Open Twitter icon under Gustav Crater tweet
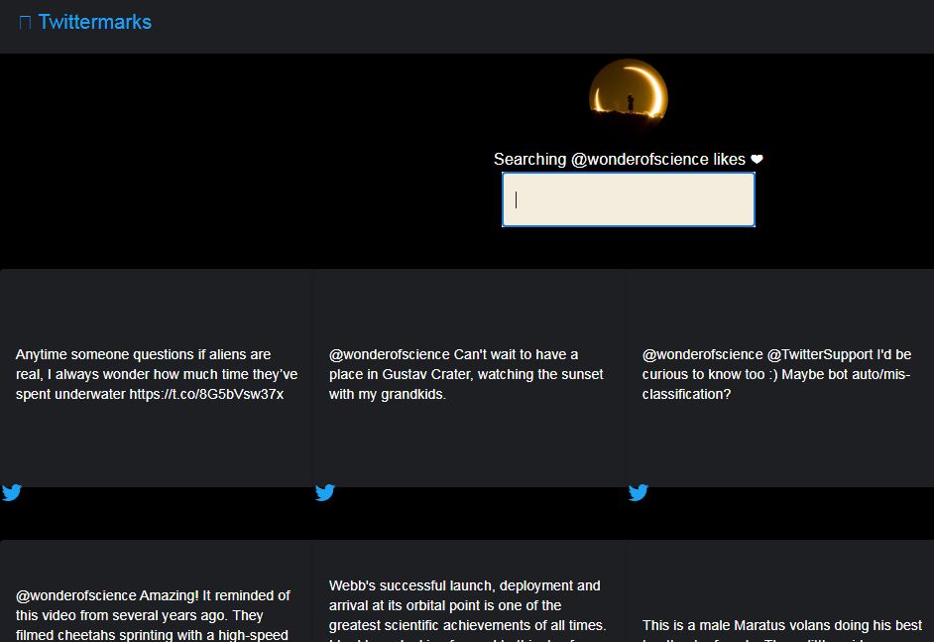This screenshot has height=642, width=934. point(324,492)
